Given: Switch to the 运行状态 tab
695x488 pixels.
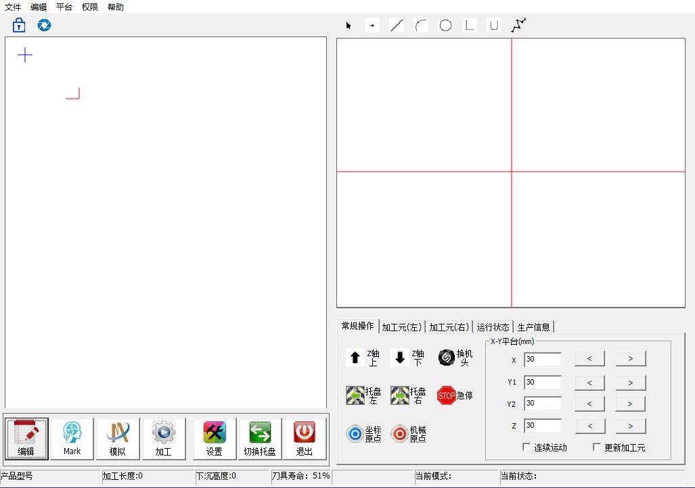Looking at the screenshot, I should [x=493, y=327].
